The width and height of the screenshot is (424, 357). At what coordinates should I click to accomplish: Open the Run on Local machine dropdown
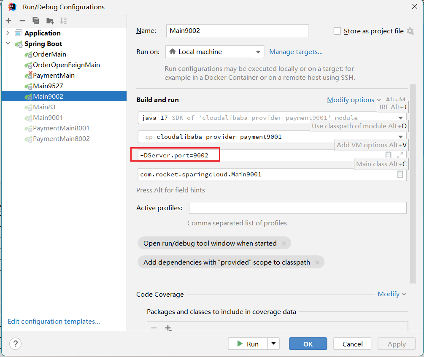point(214,52)
